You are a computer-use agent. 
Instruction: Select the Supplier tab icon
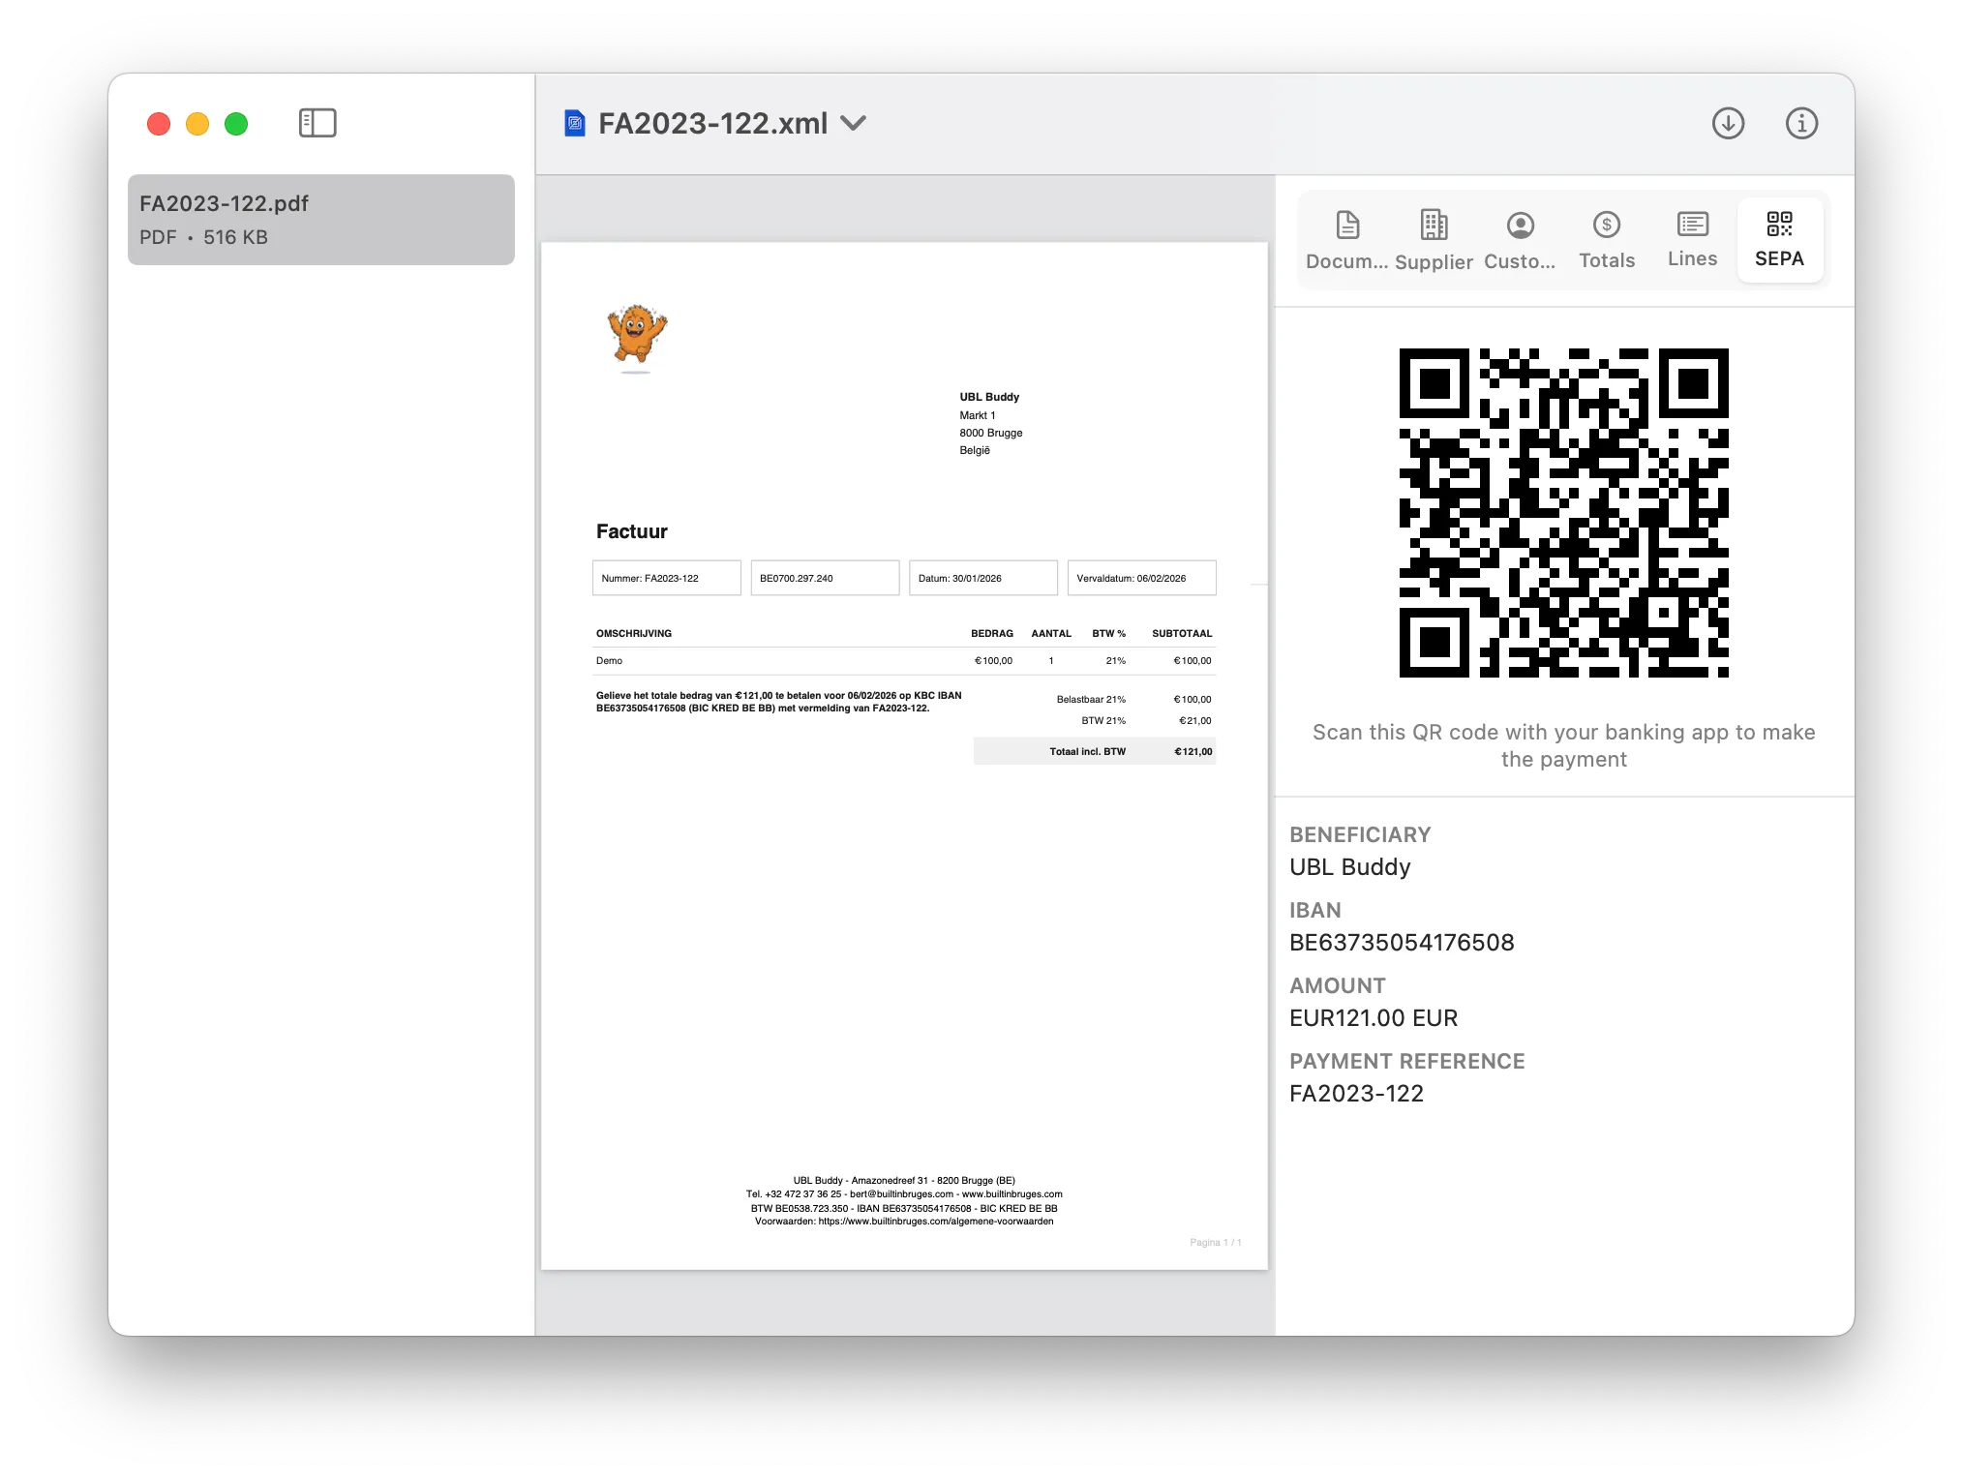click(1434, 240)
